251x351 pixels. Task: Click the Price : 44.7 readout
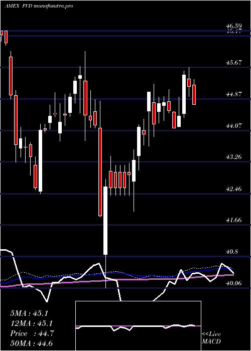coord(32,333)
